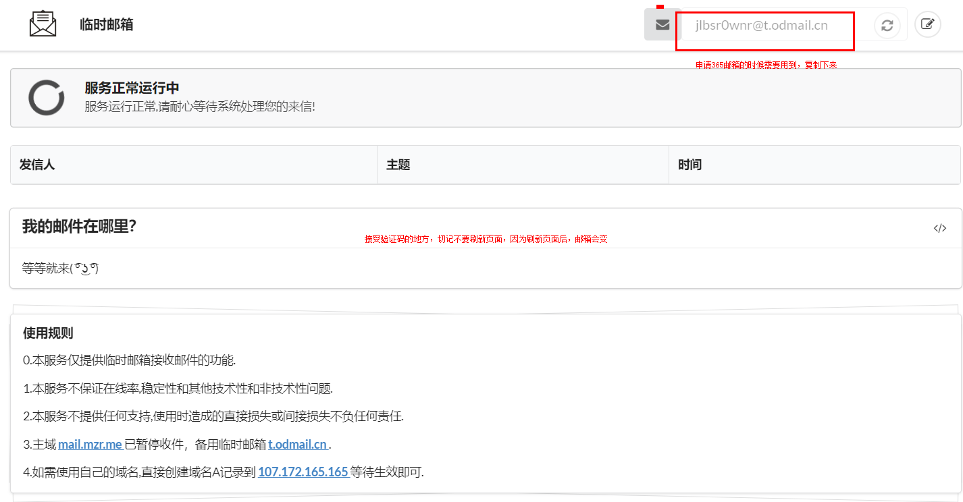The image size is (963, 502).
Task: Click the red verification-code warning note
Action: tap(486, 239)
